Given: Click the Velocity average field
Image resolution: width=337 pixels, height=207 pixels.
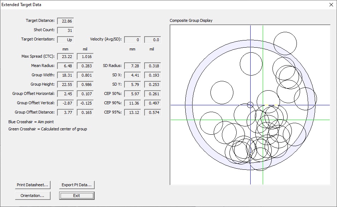Looking at the screenshot, I should 133,40.
